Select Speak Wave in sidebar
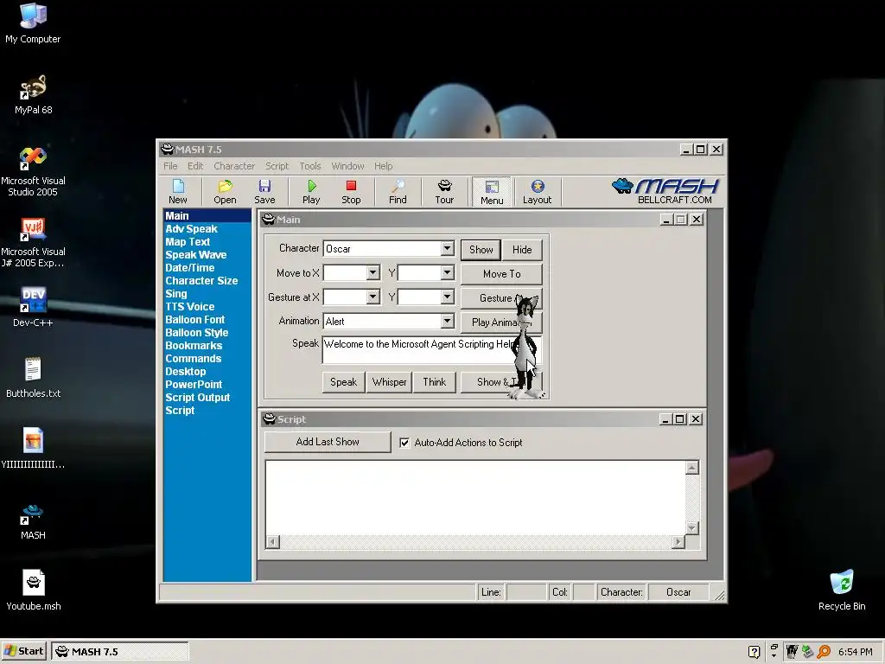The height and width of the screenshot is (664, 885). [196, 255]
